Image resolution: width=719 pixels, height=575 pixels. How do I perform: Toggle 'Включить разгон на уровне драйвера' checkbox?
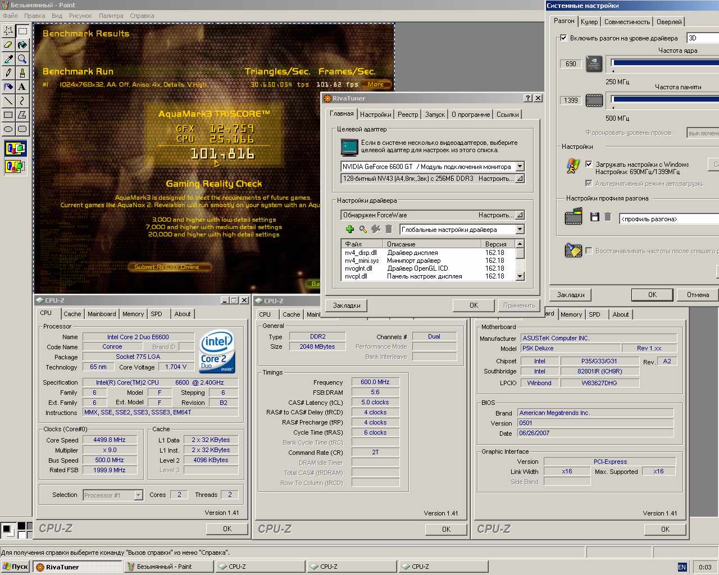click(563, 38)
